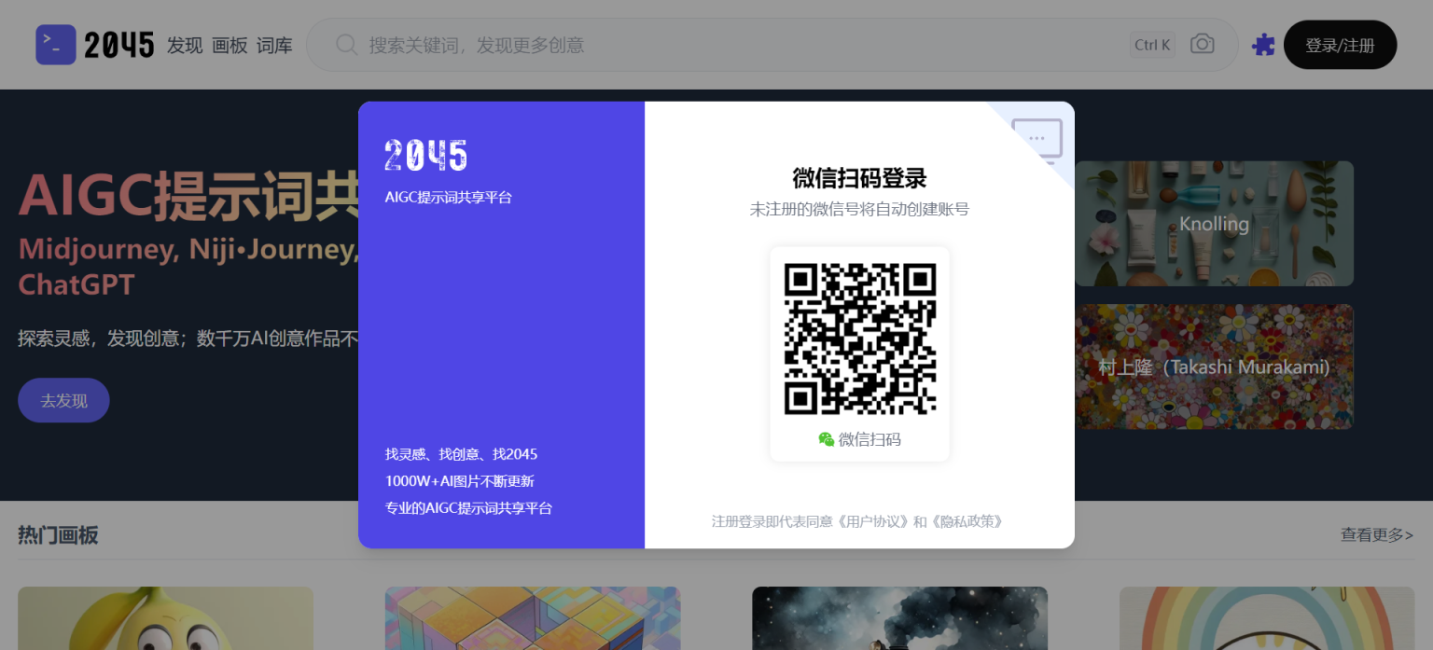The width and height of the screenshot is (1433, 650).
Task: Switch login method using the folded corner toggle
Action: pyautogui.click(x=1037, y=138)
